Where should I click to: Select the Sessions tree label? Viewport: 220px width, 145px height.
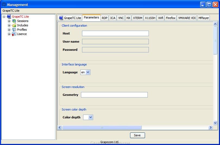(x=23, y=21)
